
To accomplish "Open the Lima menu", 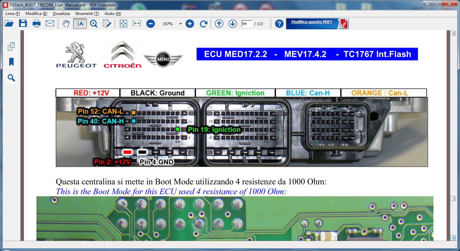I will pyautogui.click(x=13, y=14).
